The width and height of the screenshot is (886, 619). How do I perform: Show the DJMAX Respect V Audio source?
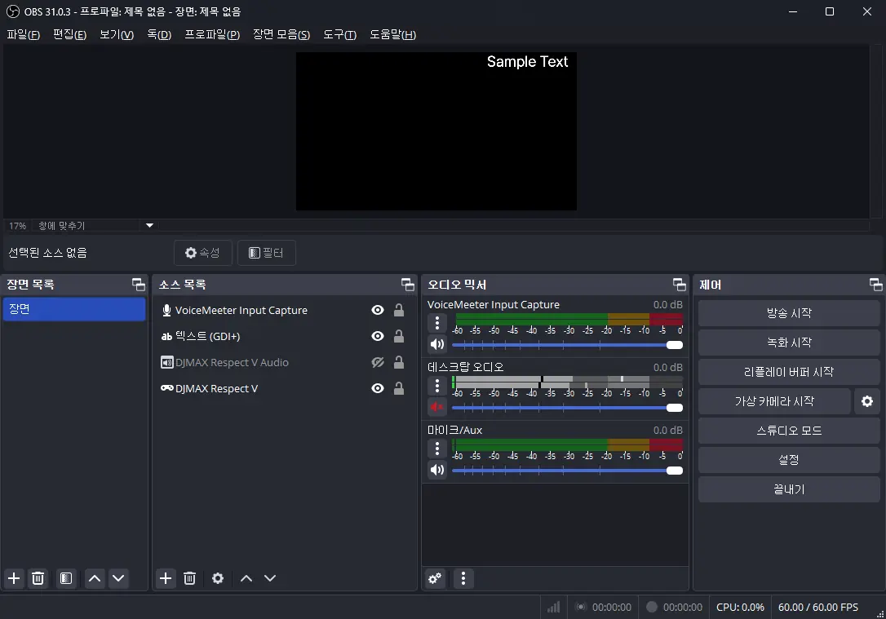(378, 362)
